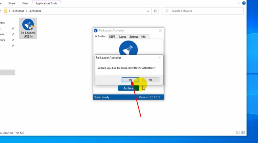Viewport: 258px width, 143px height.
Task: Select the highlighted gray item in the navigation pane
Action: pos(7,73)
